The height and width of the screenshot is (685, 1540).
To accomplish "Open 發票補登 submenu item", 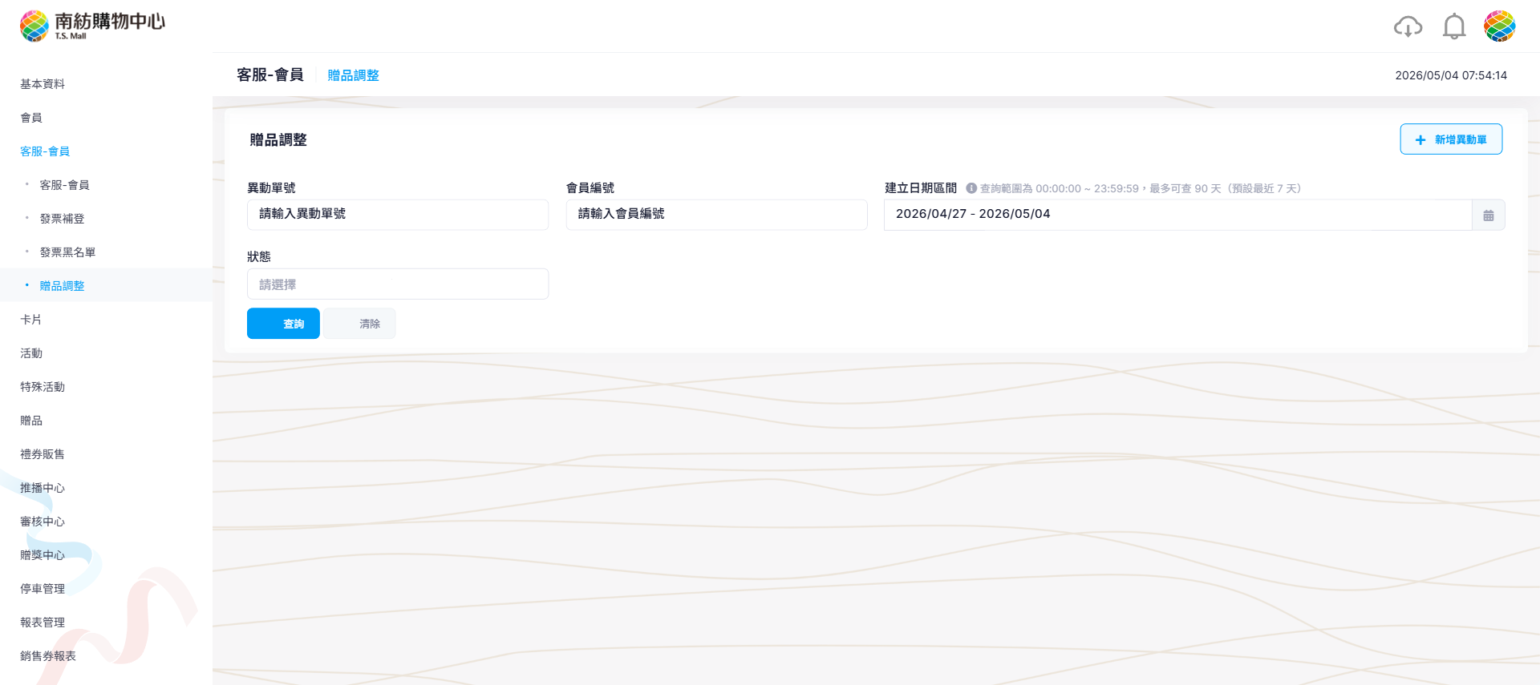I will click(x=62, y=219).
